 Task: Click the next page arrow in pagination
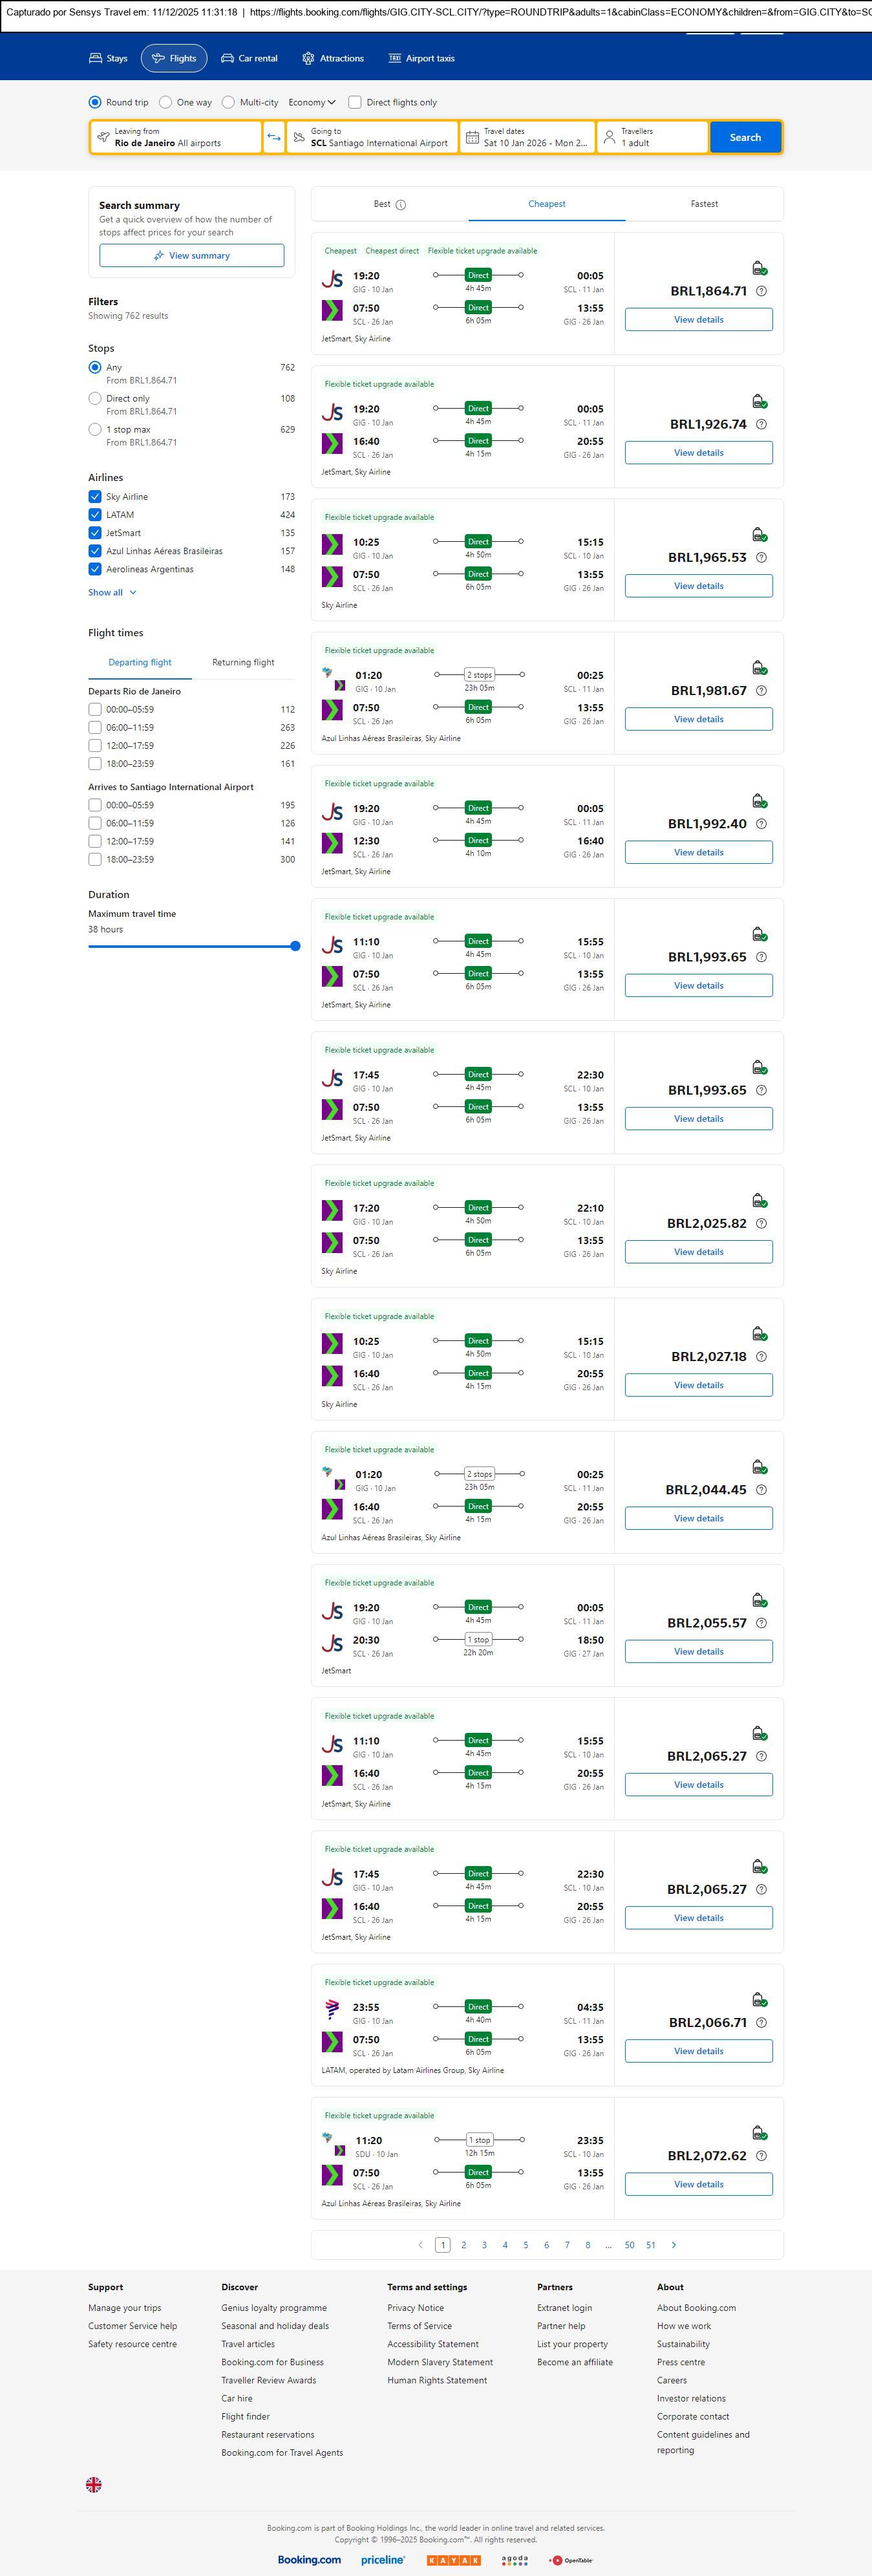[673, 2245]
